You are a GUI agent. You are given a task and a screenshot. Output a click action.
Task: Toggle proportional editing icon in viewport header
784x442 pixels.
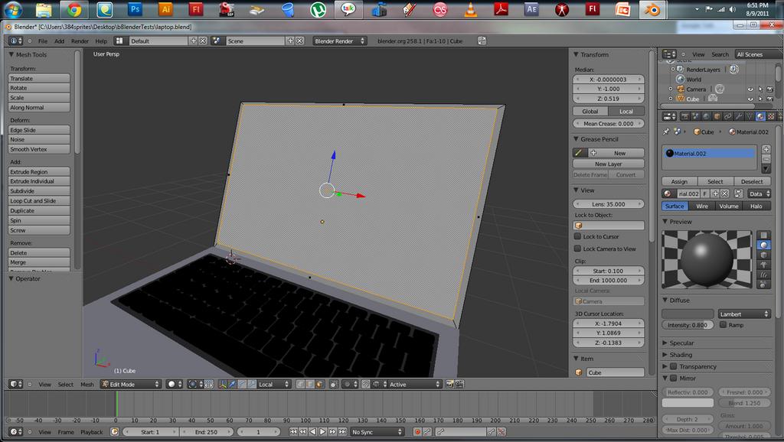pyautogui.click(x=350, y=384)
